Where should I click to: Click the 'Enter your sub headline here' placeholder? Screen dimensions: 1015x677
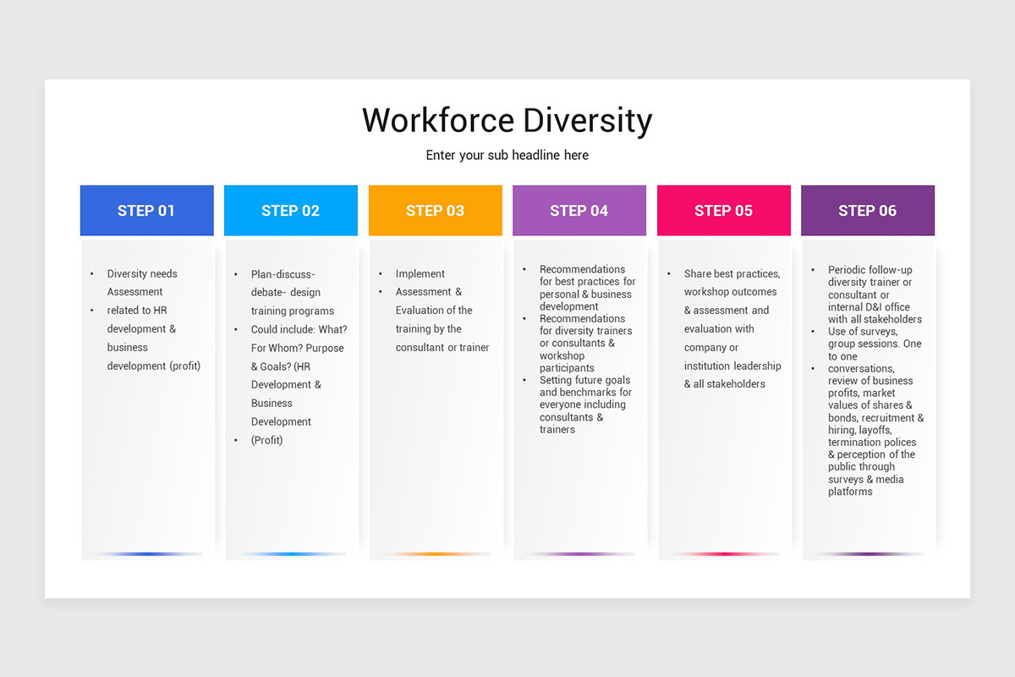507,155
